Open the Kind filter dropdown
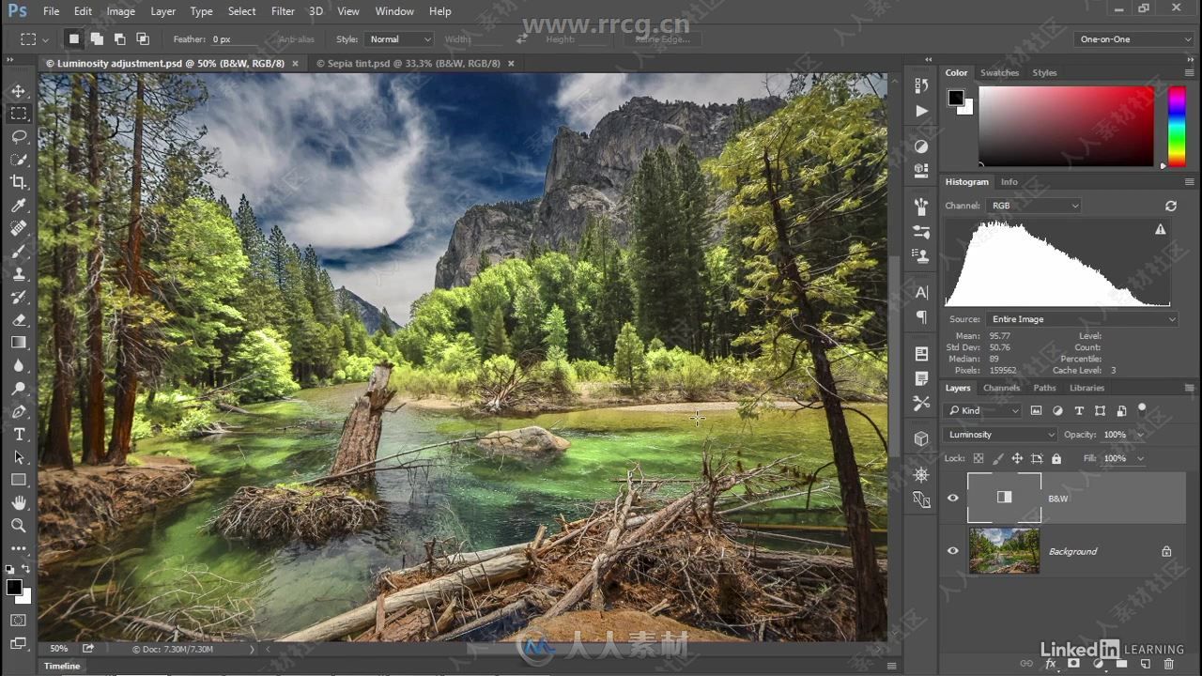Viewport: 1202px width, 676px height. [x=983, y=410]
